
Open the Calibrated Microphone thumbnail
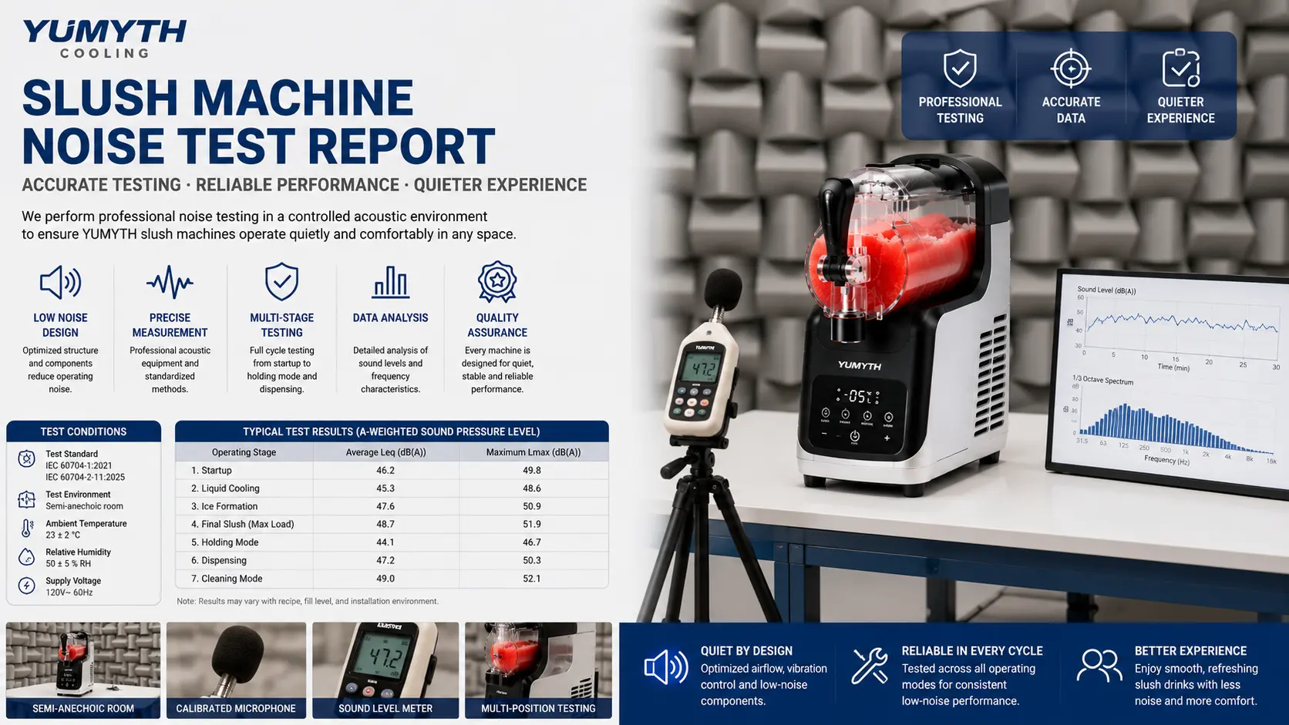point(236,670)
